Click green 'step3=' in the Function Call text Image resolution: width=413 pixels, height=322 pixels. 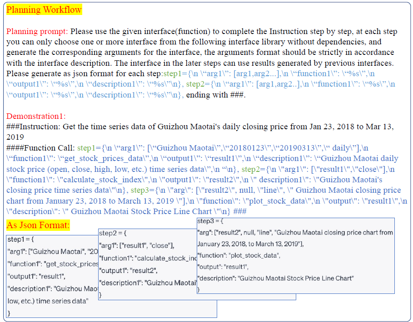click(143, 190)
